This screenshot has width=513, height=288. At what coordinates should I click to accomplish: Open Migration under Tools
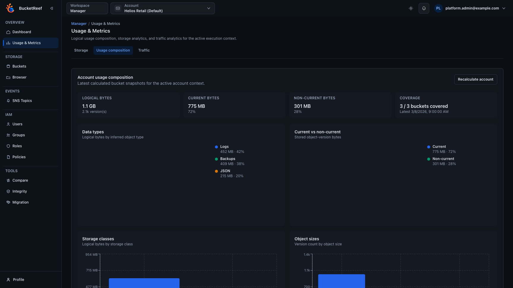coord(31,202)
